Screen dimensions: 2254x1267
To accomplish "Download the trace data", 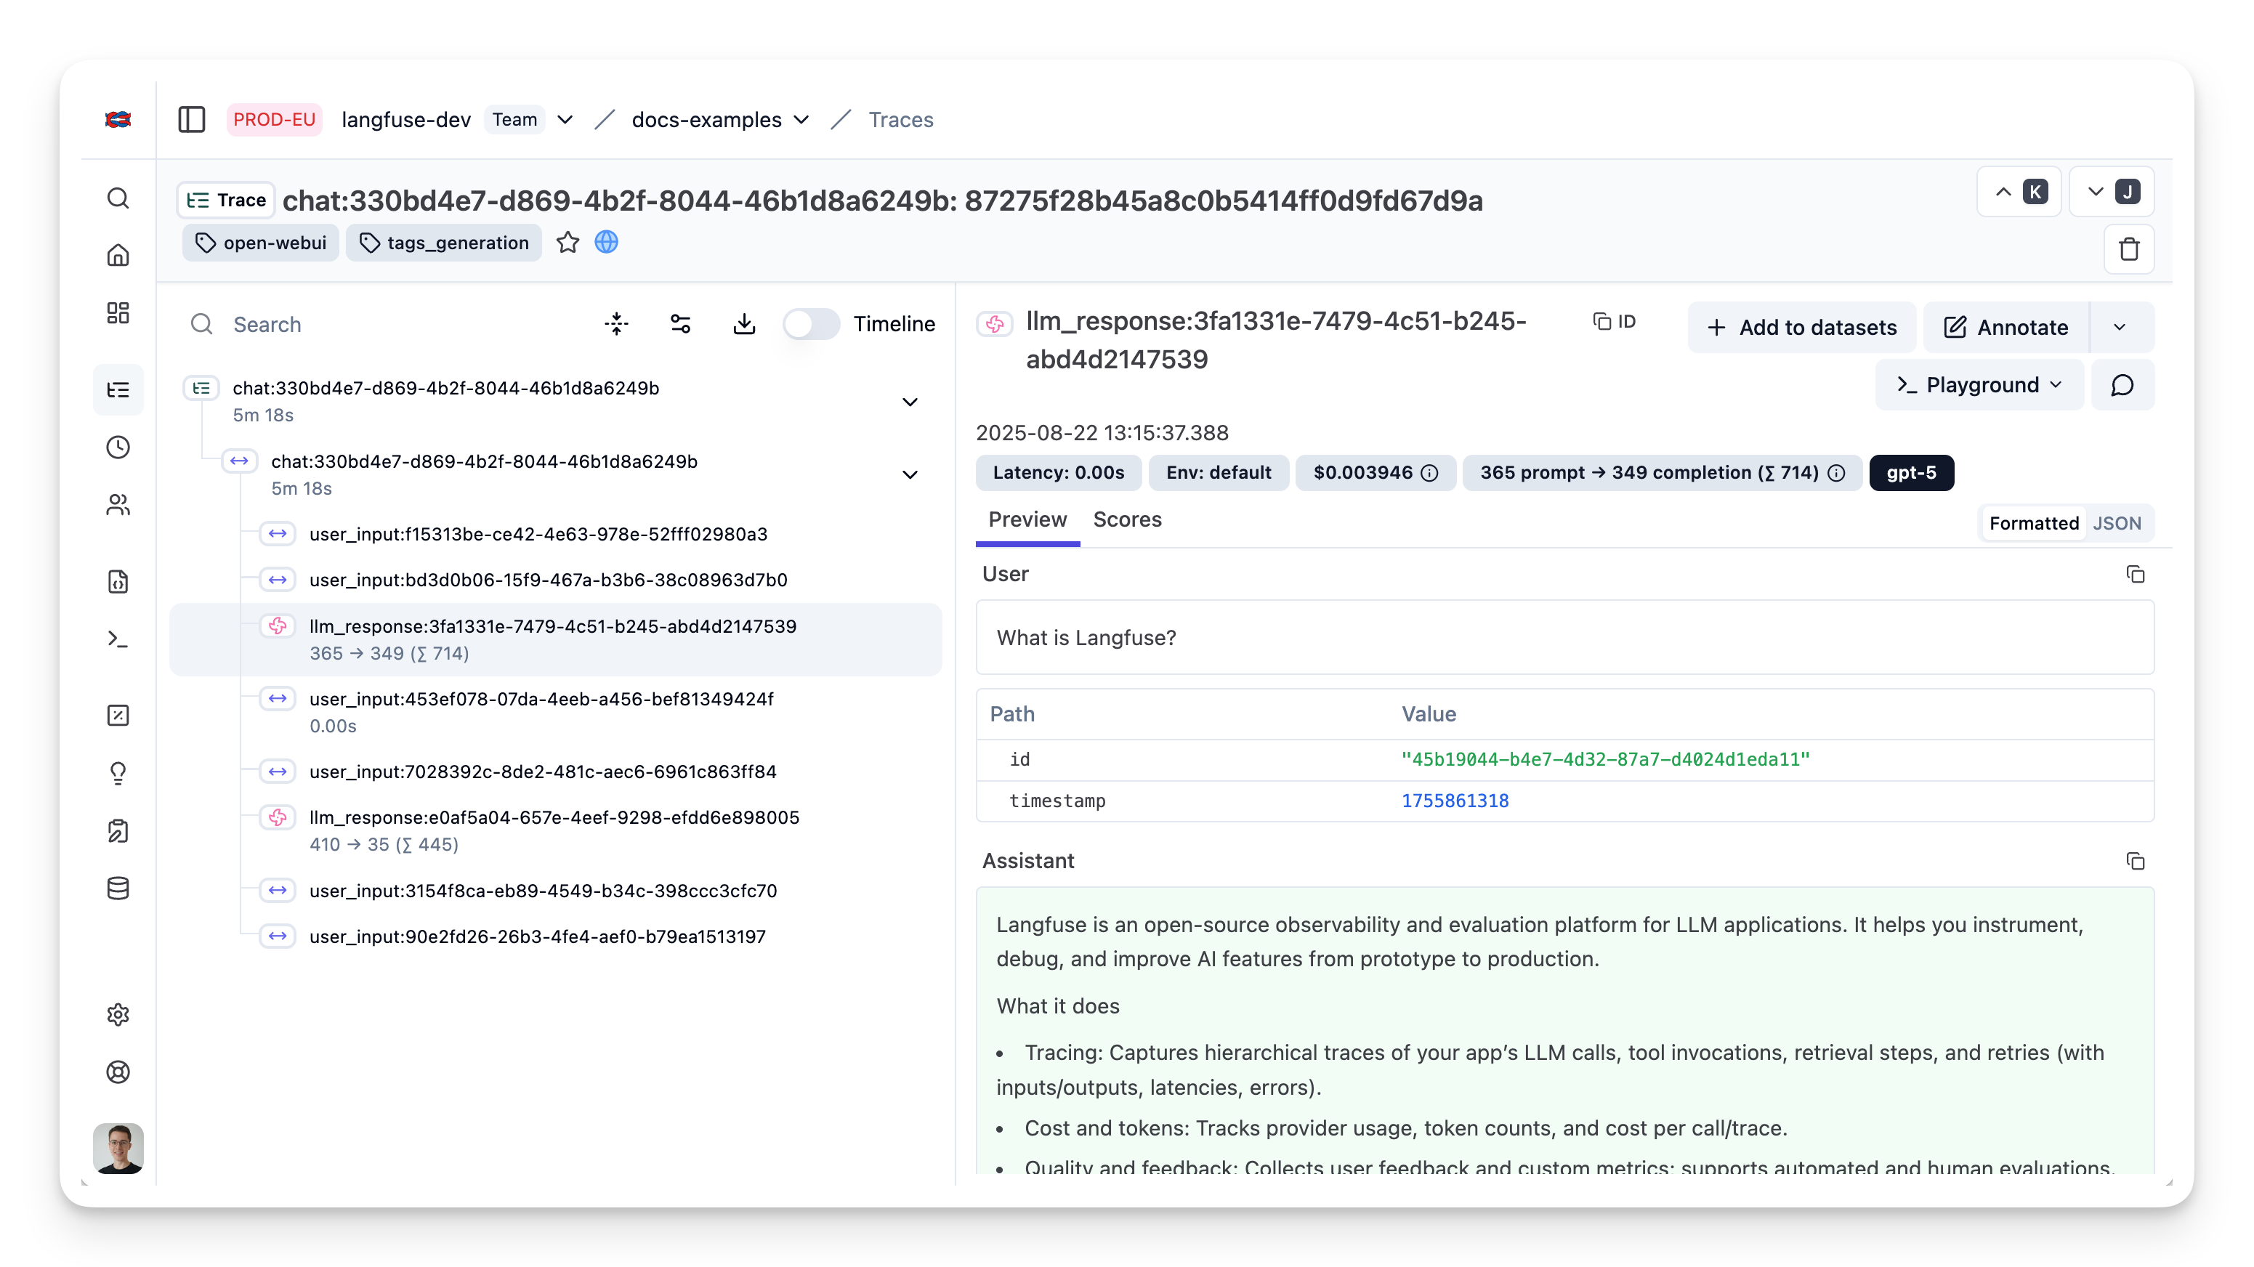I will pyautogui.click(x=745, y=324).
